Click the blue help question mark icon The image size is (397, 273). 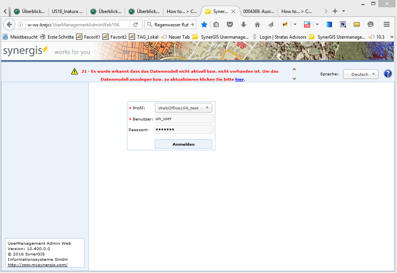pos(387,74)
